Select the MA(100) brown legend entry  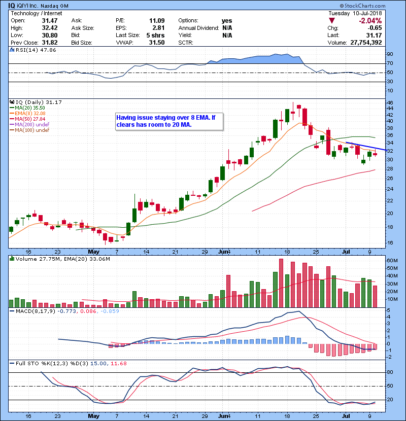(x=27, y=130)
